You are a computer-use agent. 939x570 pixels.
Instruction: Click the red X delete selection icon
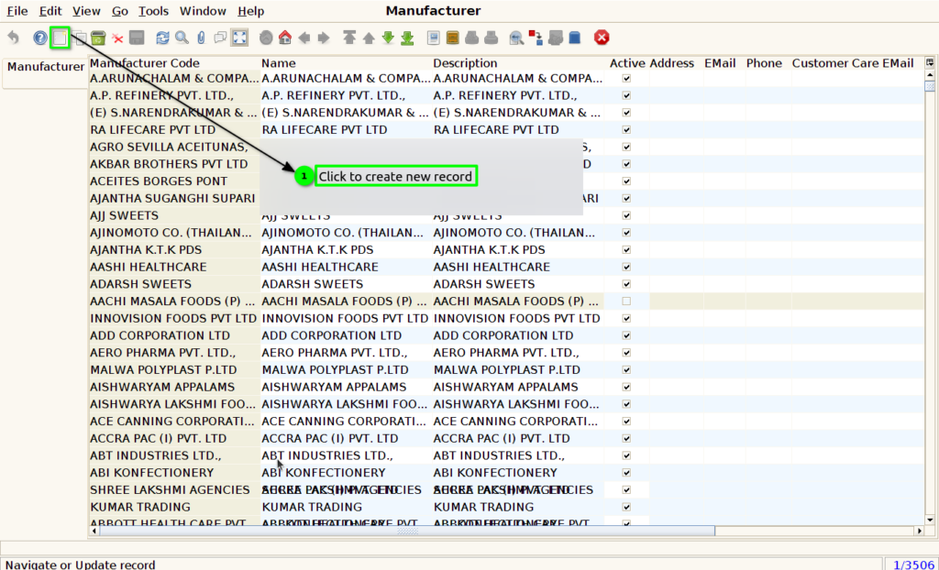click(x=117, y=38)
